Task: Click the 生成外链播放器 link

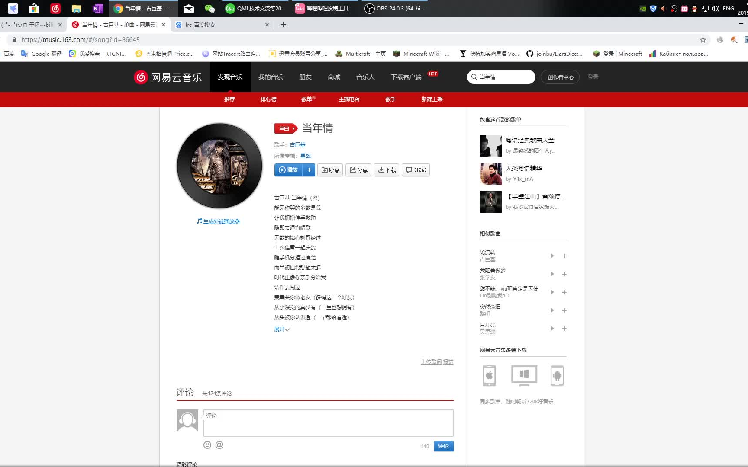Action: (x=221, y=221)
